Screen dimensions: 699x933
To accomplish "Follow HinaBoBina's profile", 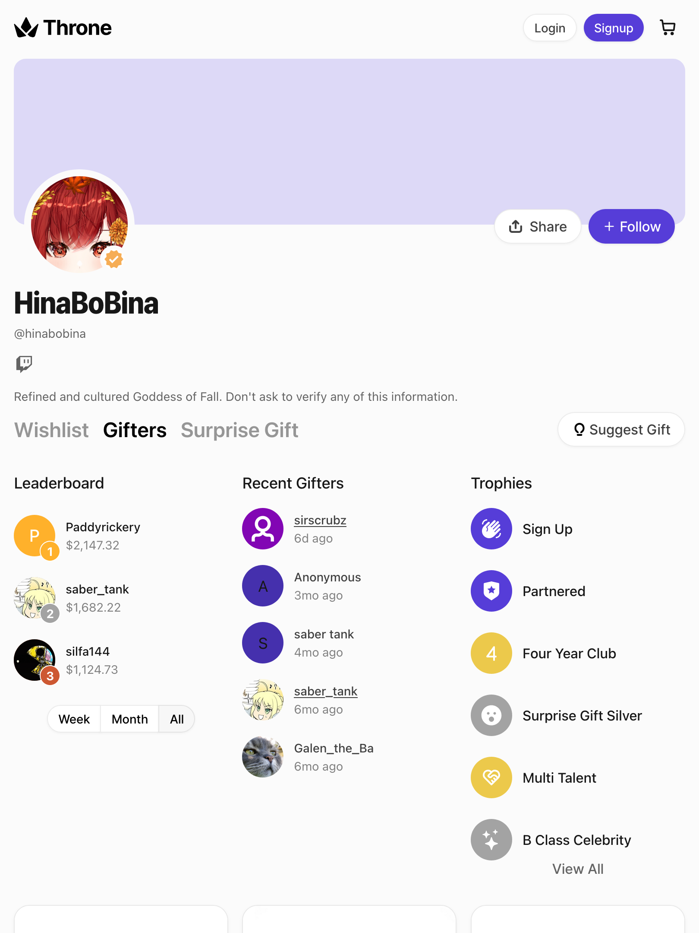I will (632, 226).
